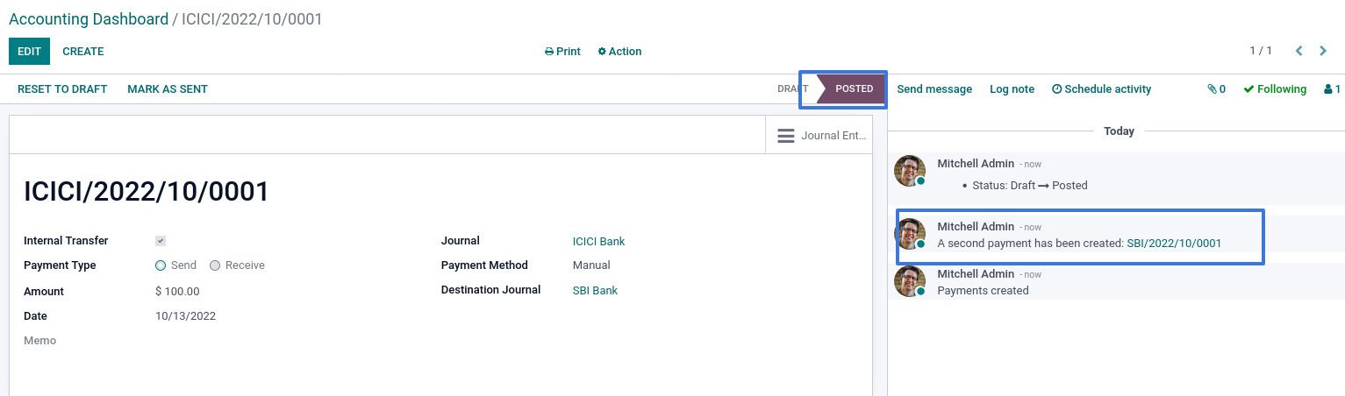
Task: Toggle the Following checkmark button
Action: coord(1274,89)
